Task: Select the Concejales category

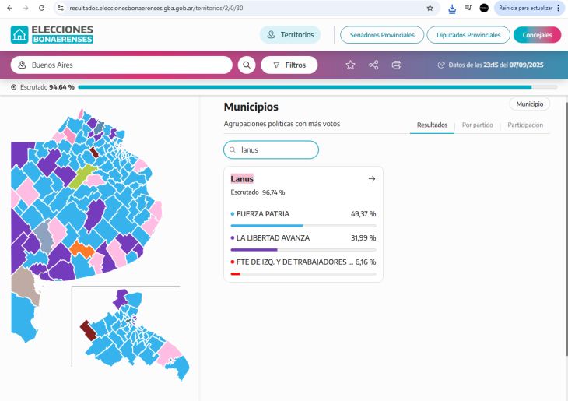Action: 537,35
